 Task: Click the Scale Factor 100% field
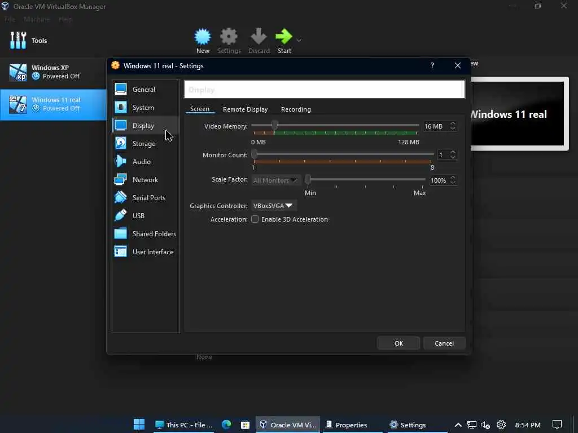click(x=438, y=180)
